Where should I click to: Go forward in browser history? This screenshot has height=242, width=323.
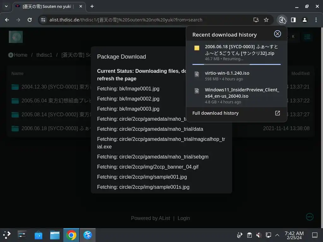click(x=18, y=20)
